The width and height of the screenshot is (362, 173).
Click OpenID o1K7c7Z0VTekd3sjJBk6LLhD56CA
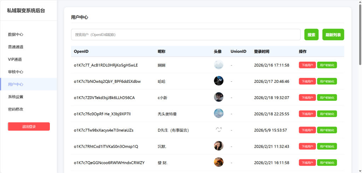click(104, 98)
